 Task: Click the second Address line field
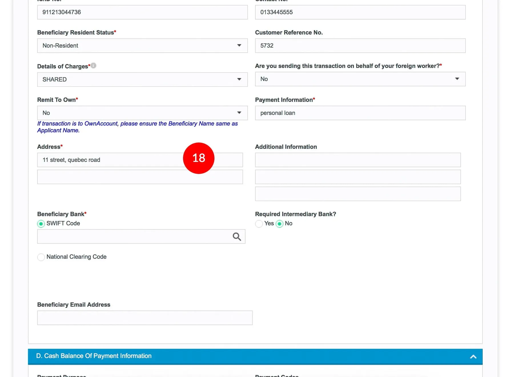140,177
